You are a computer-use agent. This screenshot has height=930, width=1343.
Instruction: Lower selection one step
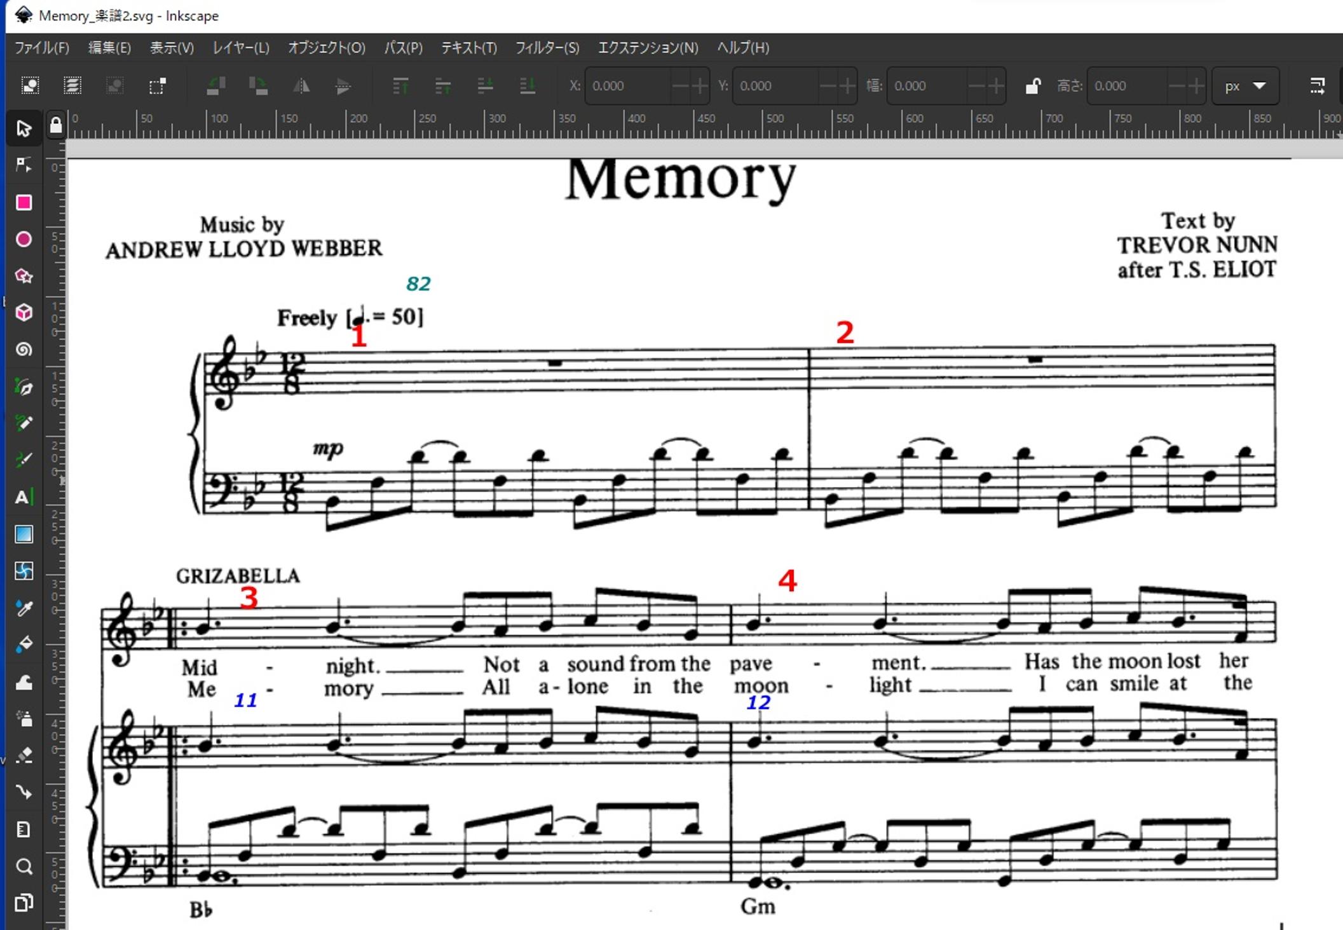click(485, 86)
